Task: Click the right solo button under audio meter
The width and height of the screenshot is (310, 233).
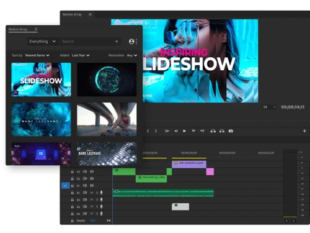Action: pos(293,221)
